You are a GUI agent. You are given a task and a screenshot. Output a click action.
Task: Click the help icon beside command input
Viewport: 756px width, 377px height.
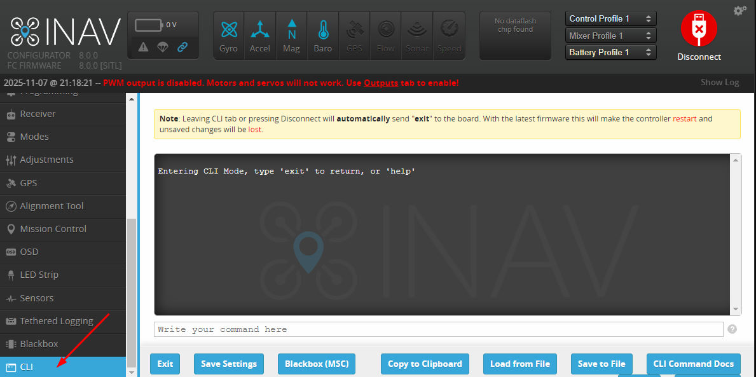(x=732, y=329)
